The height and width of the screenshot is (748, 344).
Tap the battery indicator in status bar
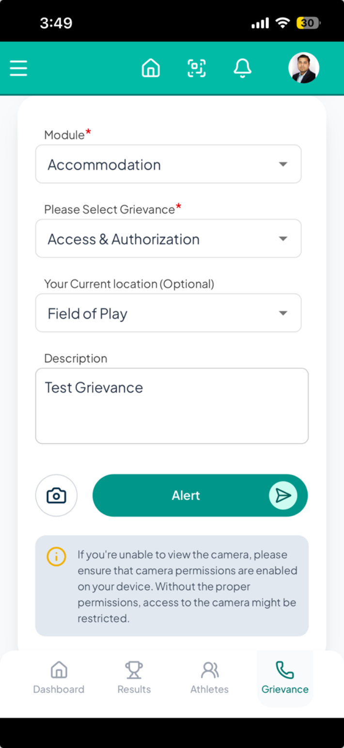point(309,23)
